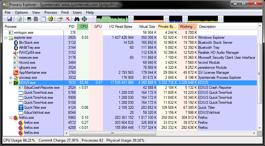Screen dimensions: 265x146
Task: Sort by the GPU column header
Action: 96,27
